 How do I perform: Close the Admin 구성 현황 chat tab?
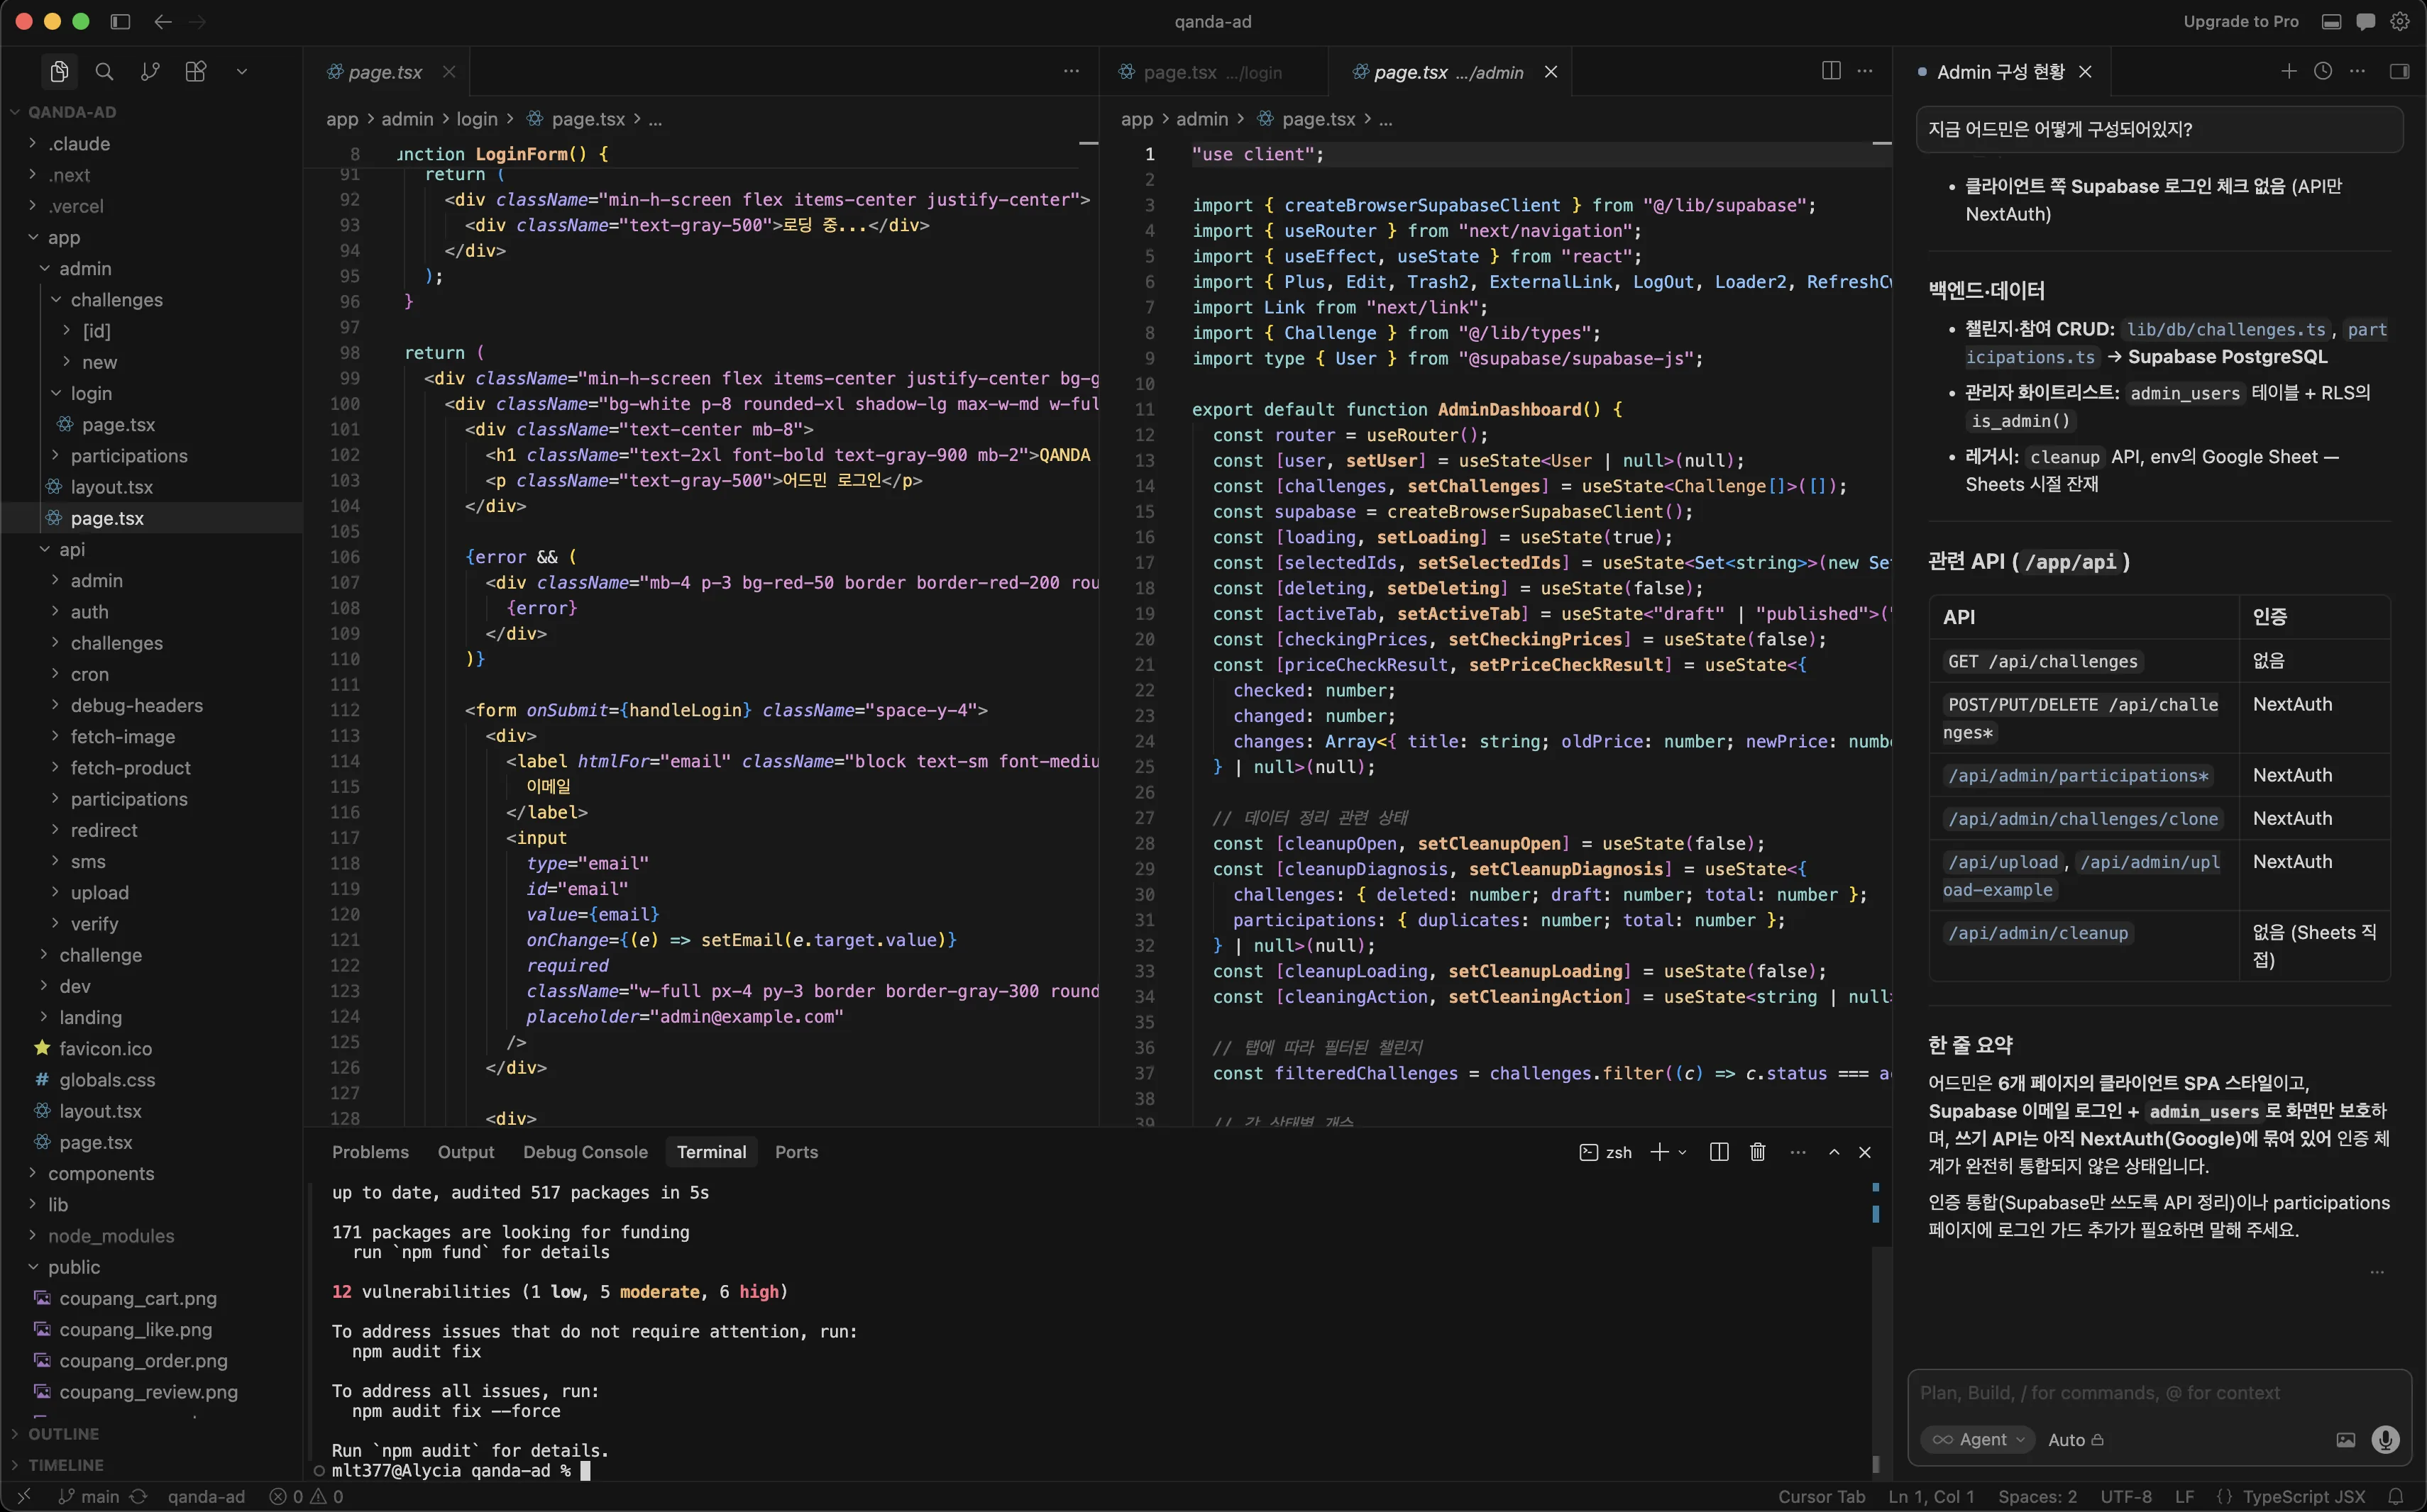pyautogui.click(x=2085, y=72)
